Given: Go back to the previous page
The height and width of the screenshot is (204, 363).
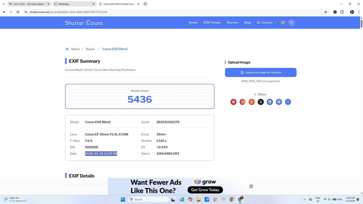Looking at the screenshot, I should [4, 12].
